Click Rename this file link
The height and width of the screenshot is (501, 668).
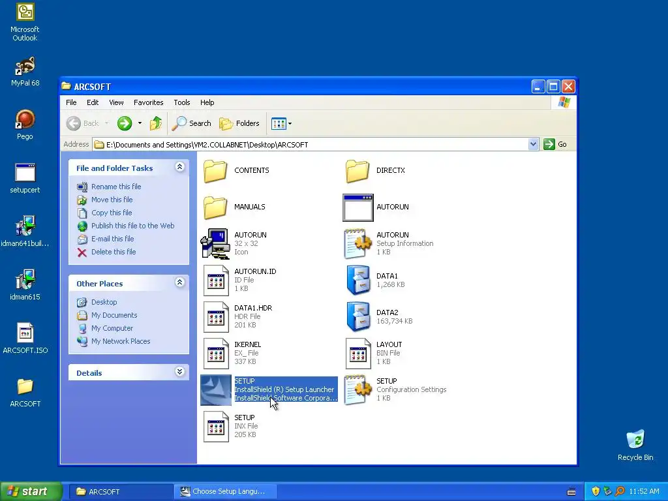click(116, 187)
